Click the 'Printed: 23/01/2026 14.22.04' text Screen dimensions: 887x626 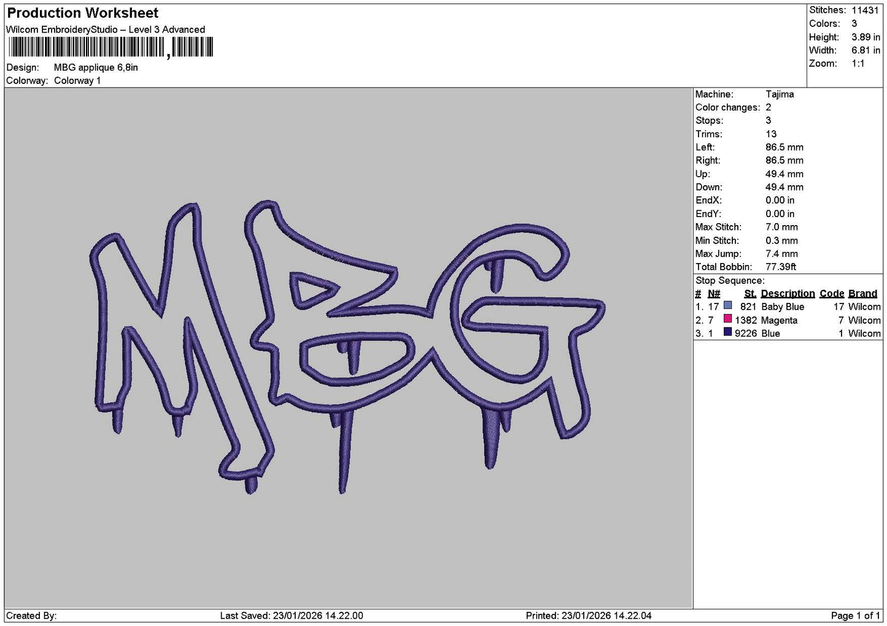589,616
